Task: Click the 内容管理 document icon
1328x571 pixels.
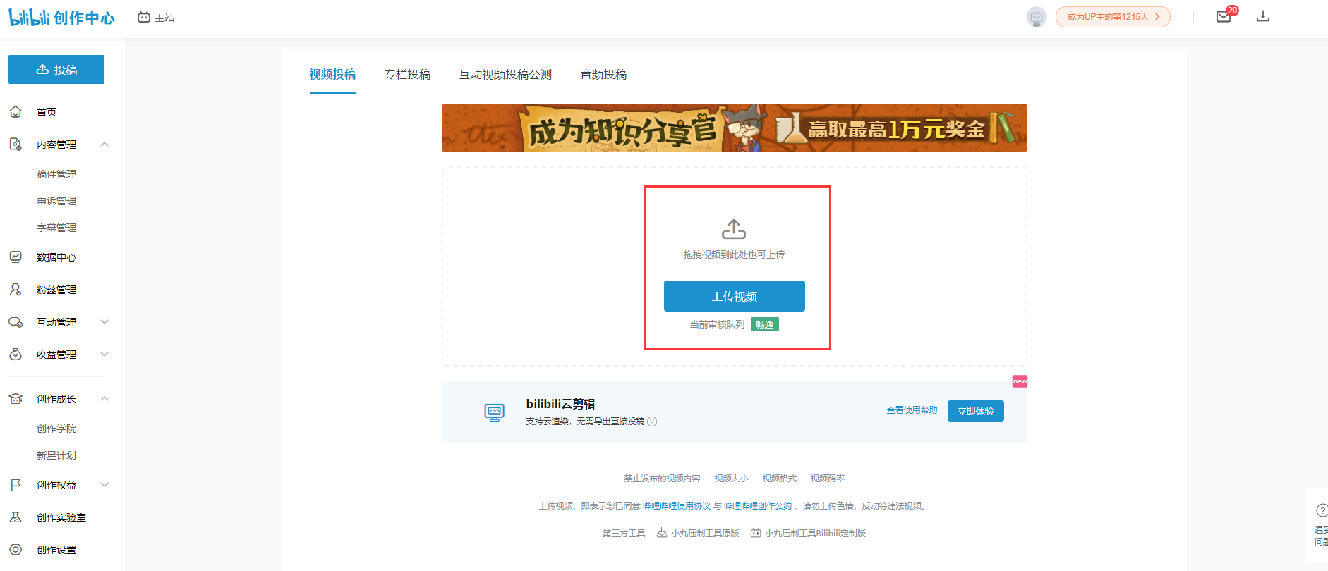Action: pos(16,145)
